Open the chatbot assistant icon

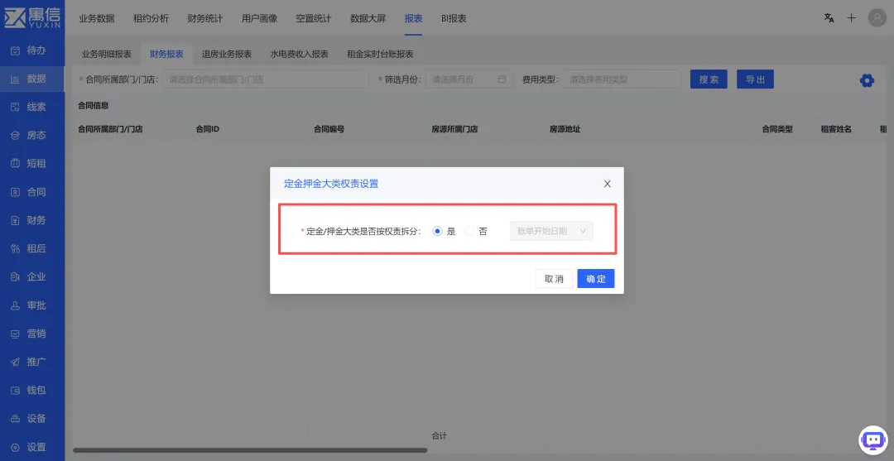point(873,440)
